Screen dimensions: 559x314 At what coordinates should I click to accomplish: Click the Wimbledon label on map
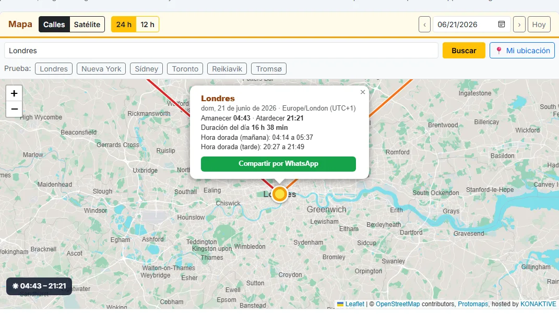(x=249, y=247)
